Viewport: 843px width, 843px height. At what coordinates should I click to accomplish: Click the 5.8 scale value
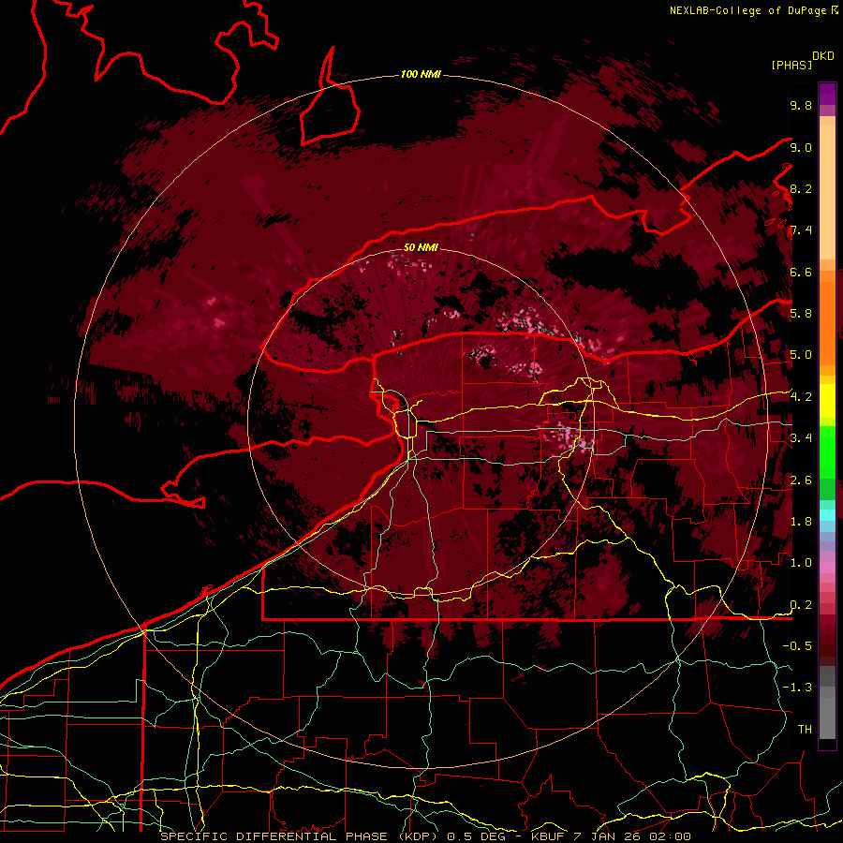point(801,313)
